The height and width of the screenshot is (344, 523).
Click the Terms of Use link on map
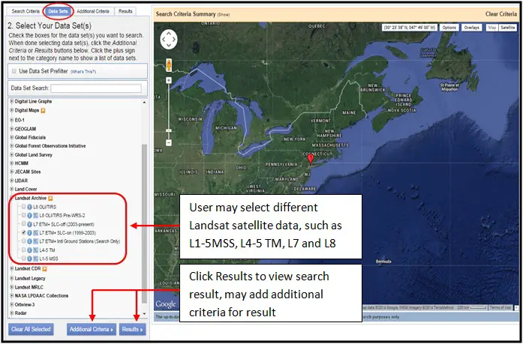pyautogui.click(x=500, y=307)
